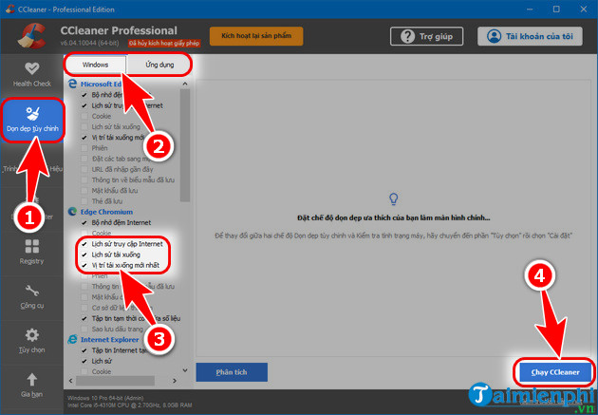Click the account profile icon
Viewport: 598px width, 415px height.
pyautogui.click(x=494, y=36)
